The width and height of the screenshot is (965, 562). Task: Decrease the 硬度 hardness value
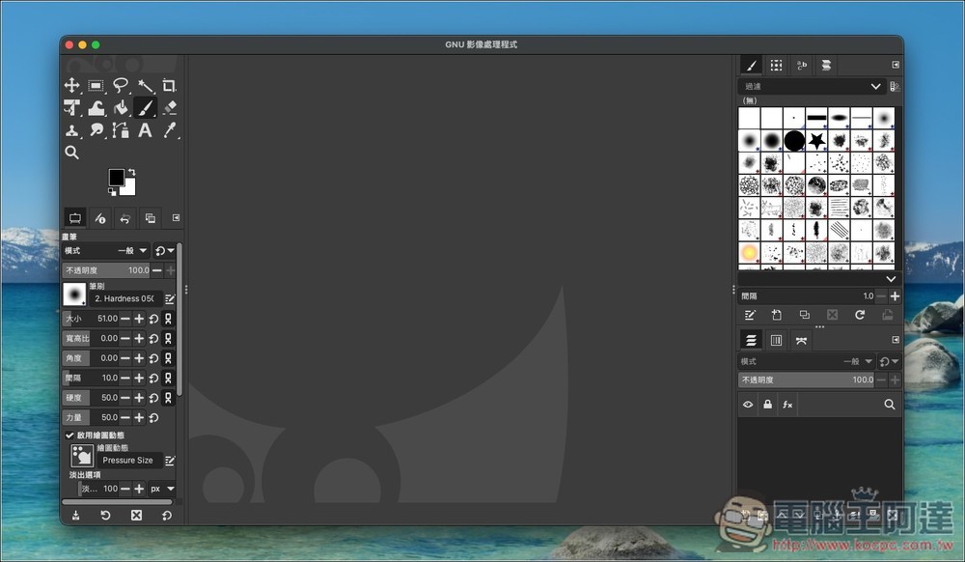[x=124, y=398]
